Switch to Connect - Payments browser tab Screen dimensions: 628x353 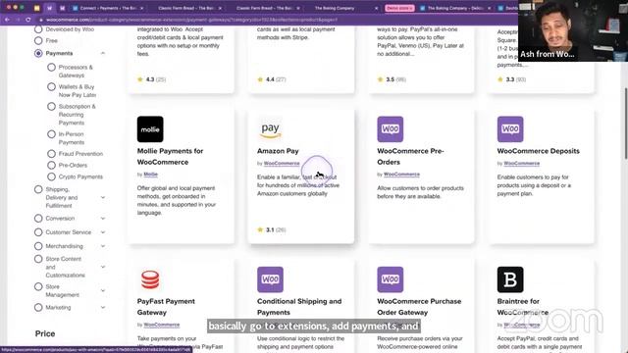click(108, 8)
